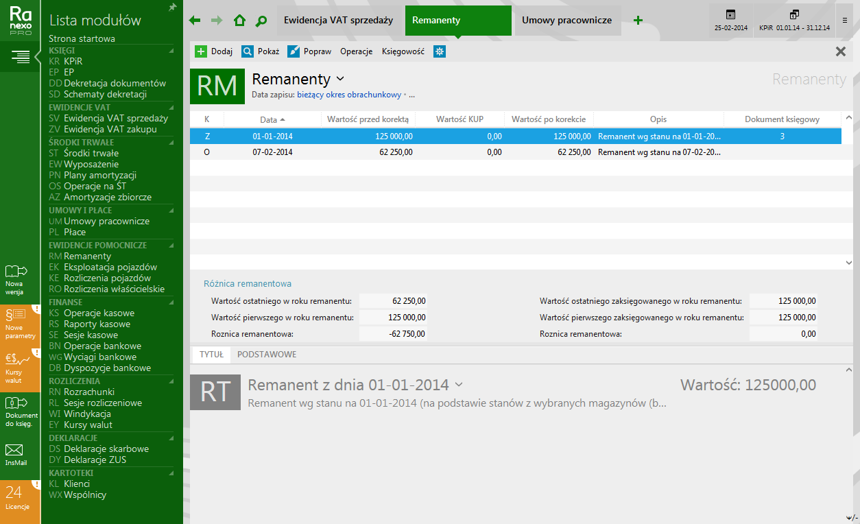Screen dimensions: 860x524
Task: Open the search magnifier icon
Action: 261,21
